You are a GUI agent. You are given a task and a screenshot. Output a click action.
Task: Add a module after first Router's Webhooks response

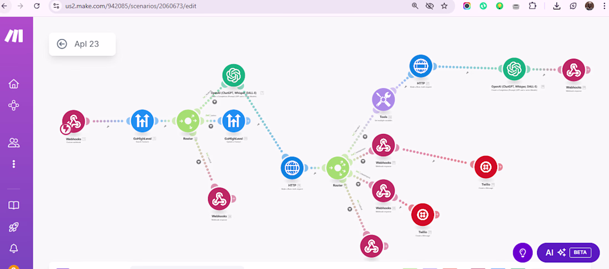(x=234, y=199)
